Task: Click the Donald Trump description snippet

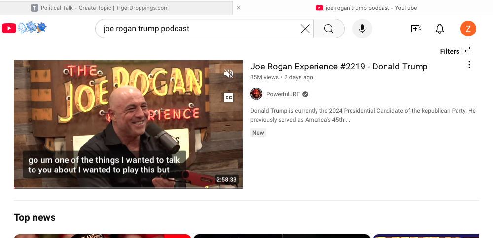Action: point(363,115)
